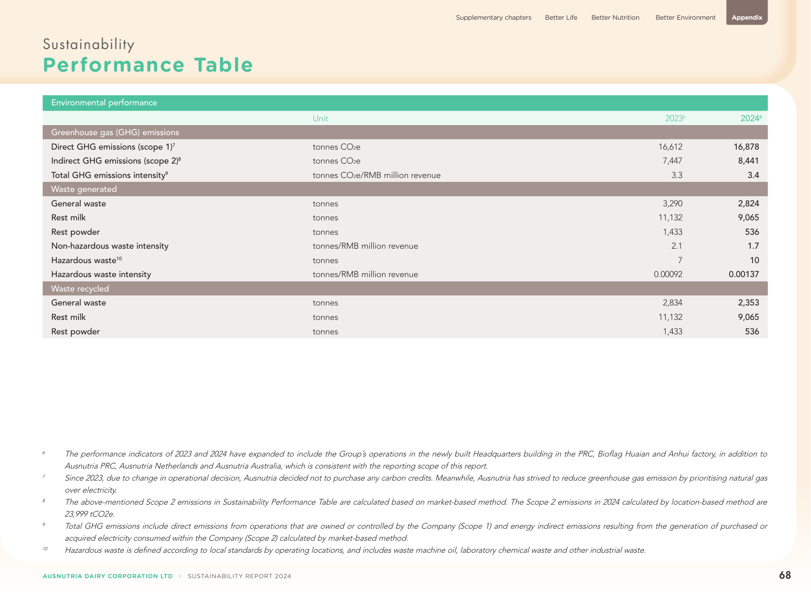Click Total GHG emissions intensity label
The width and height of the screenshot is (811, 597).
coord(110,175)
